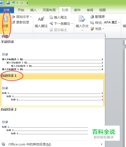The width and height of the screenshot is (126, 147).
Task: Switch to the 页面布局 tab
Action: pos(49,10)
